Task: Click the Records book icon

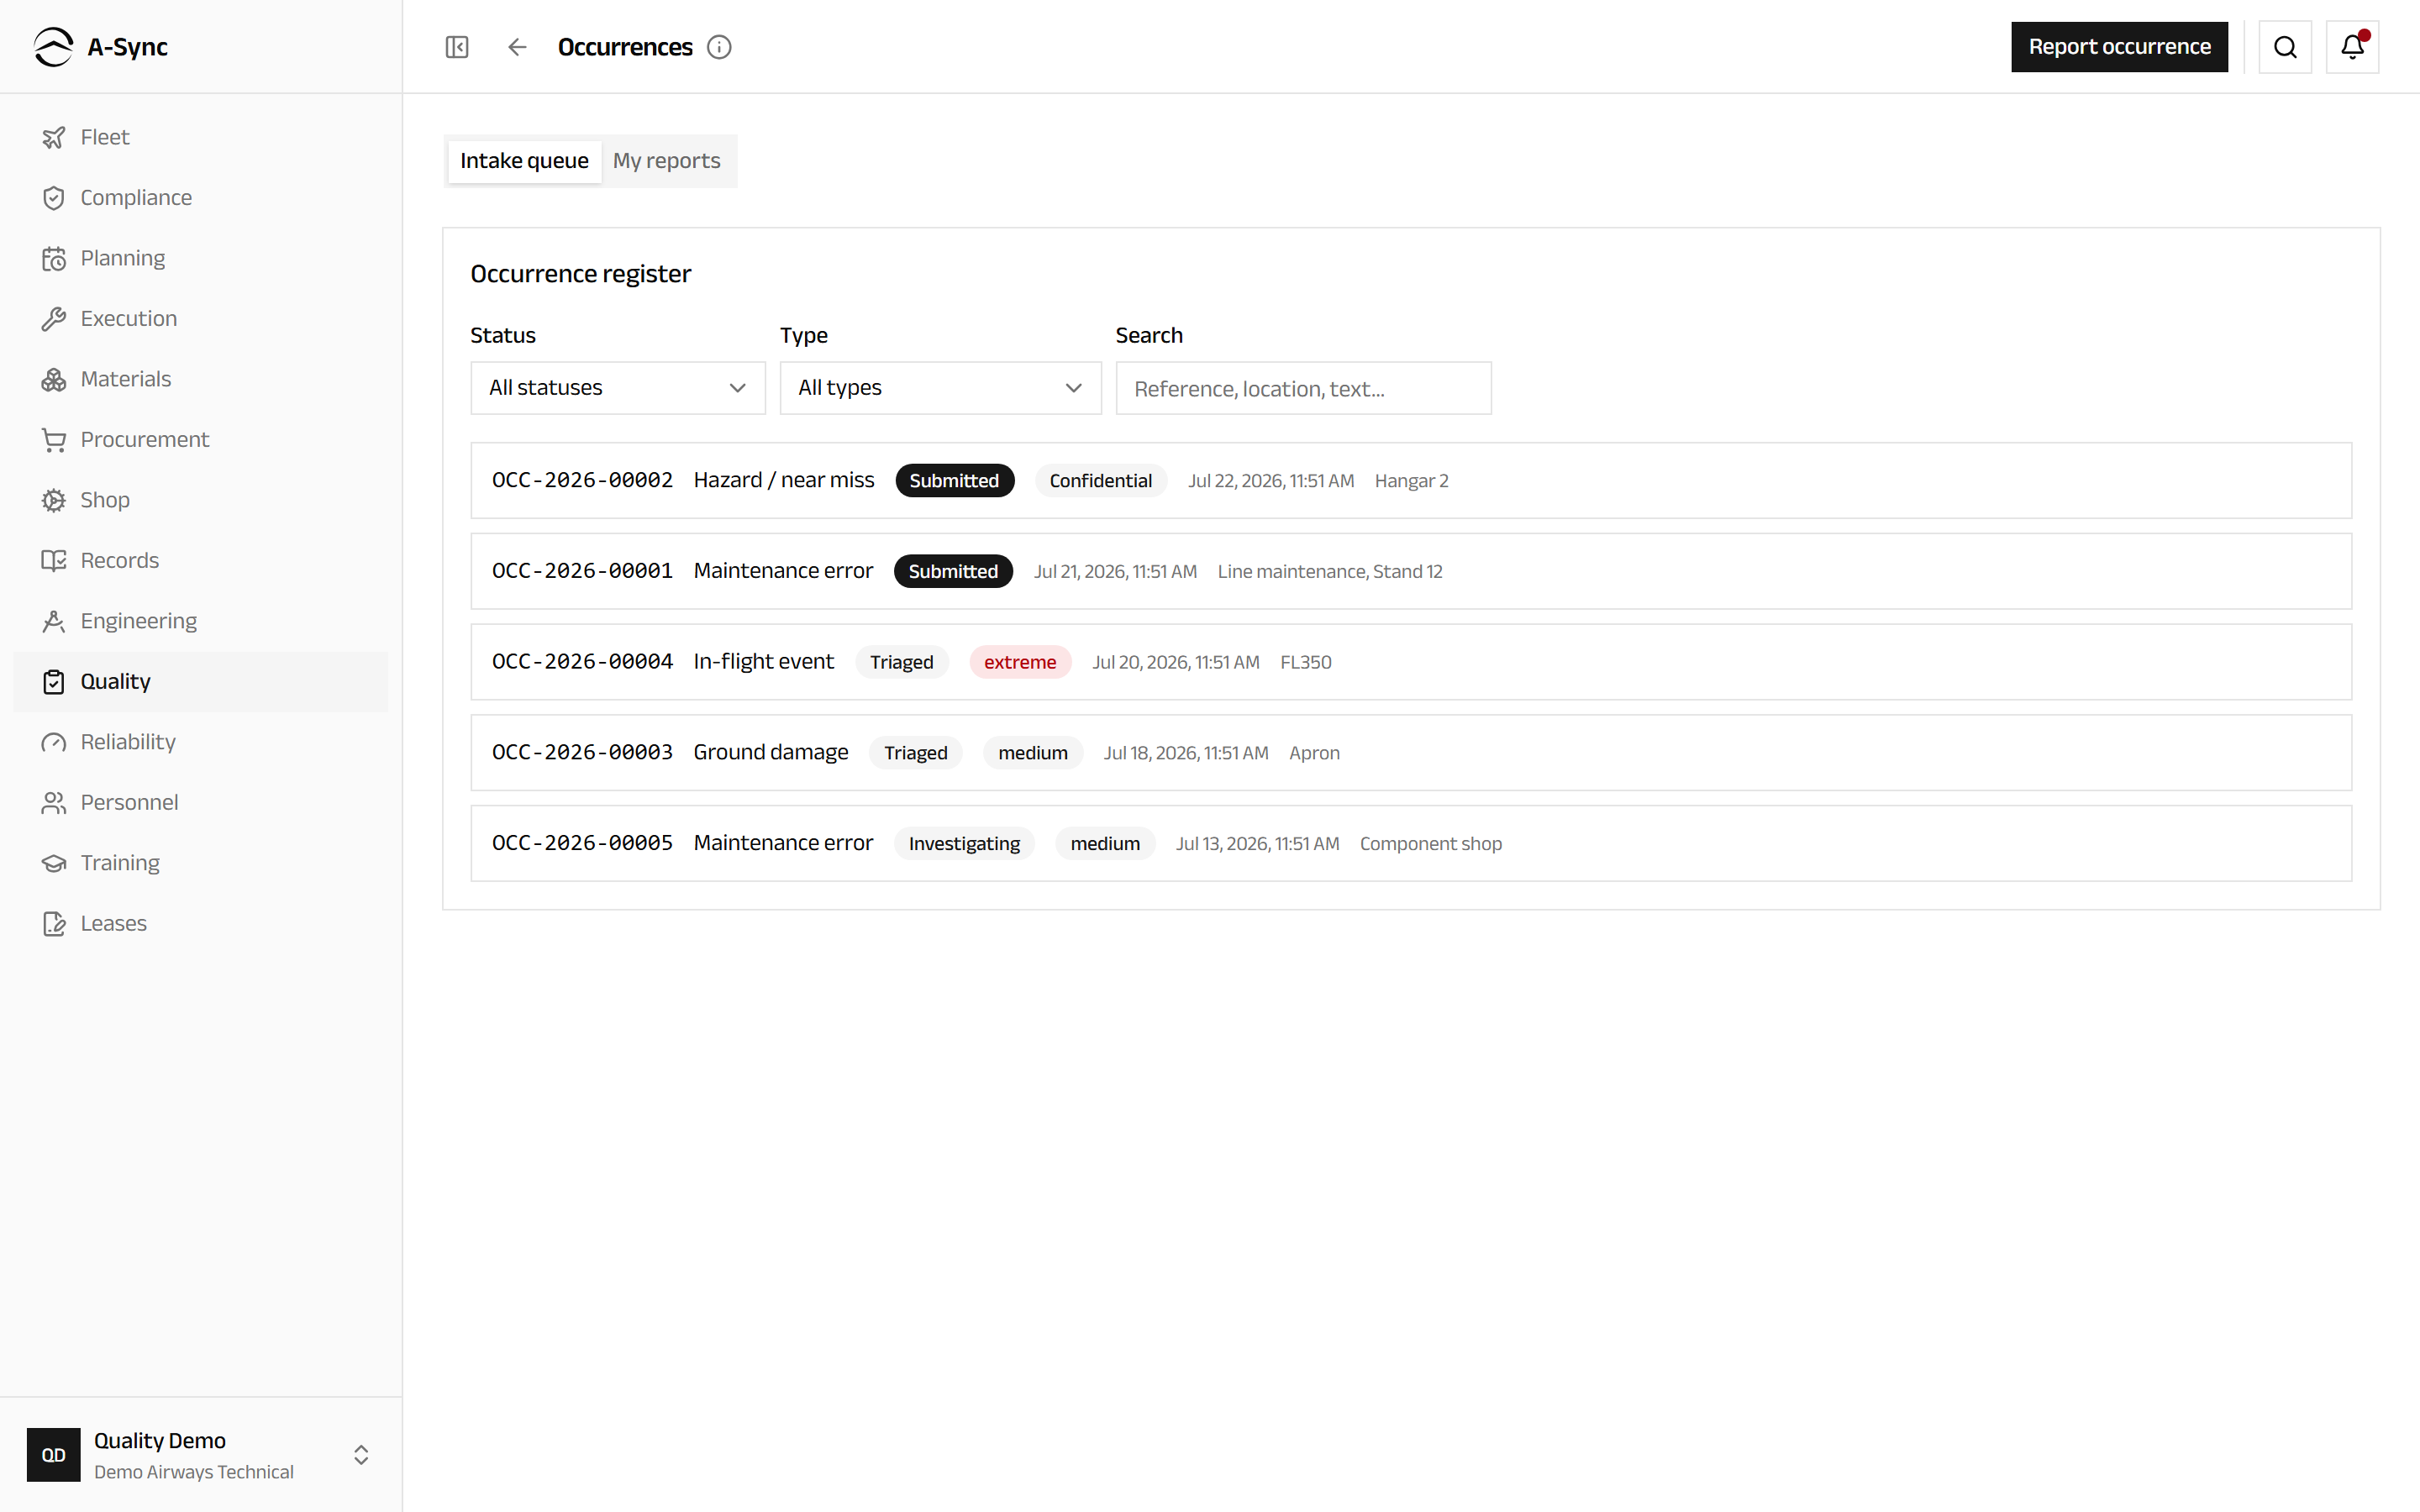Action: (x=53, y=561)
